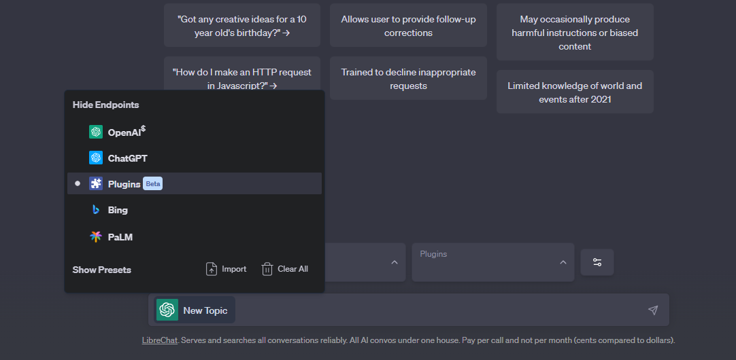The image size is (736, 360).
Task: Click the Plugins puzzle piece icon
Action: (96, 183)
